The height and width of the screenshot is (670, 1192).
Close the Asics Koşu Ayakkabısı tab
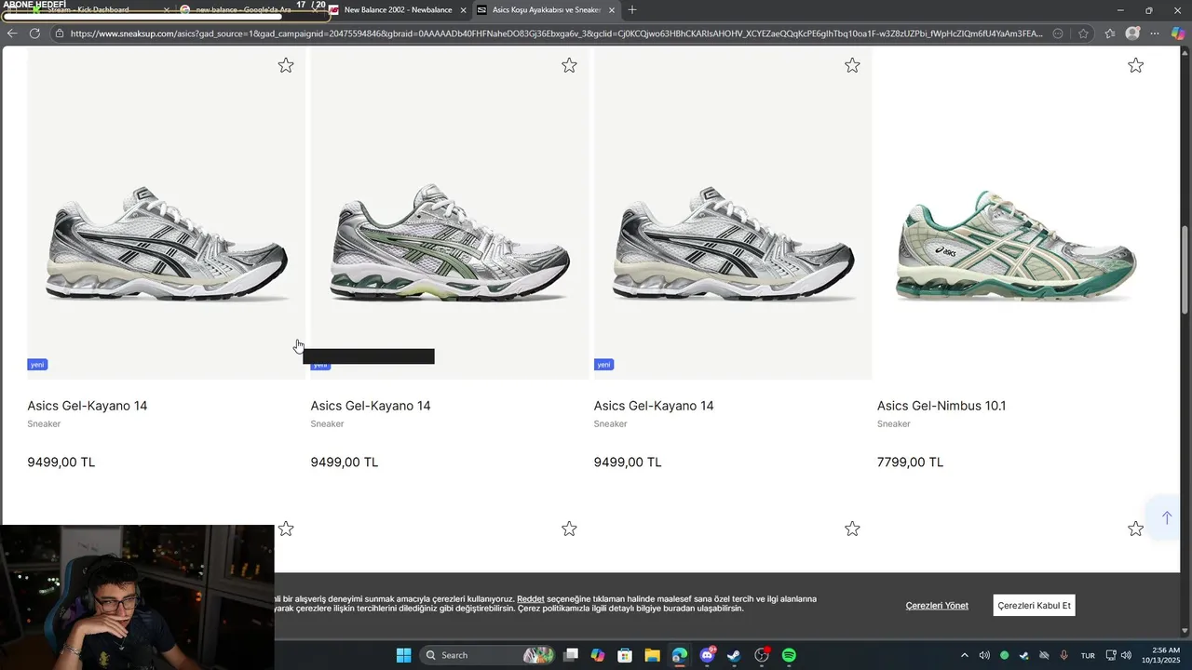pos(612,10)
